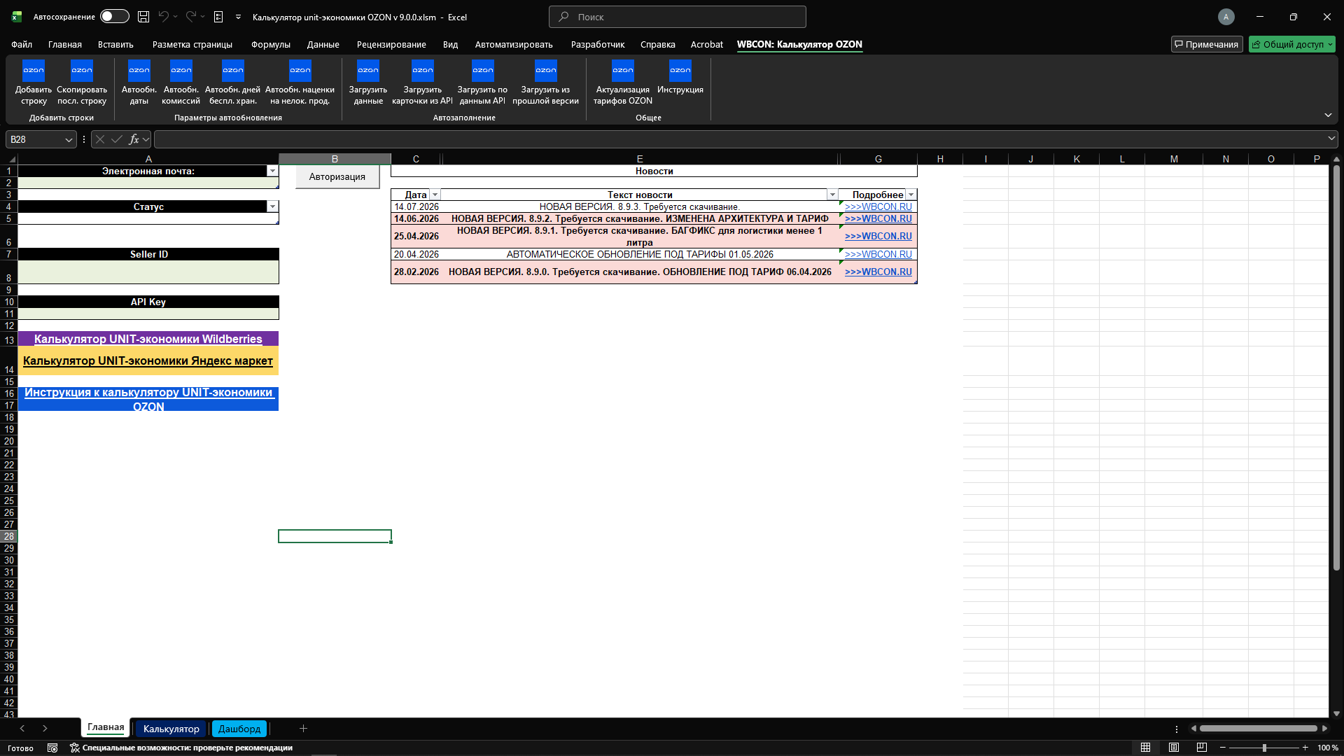
Task: Zoom in with the plus button
Action: point(1305,748)
